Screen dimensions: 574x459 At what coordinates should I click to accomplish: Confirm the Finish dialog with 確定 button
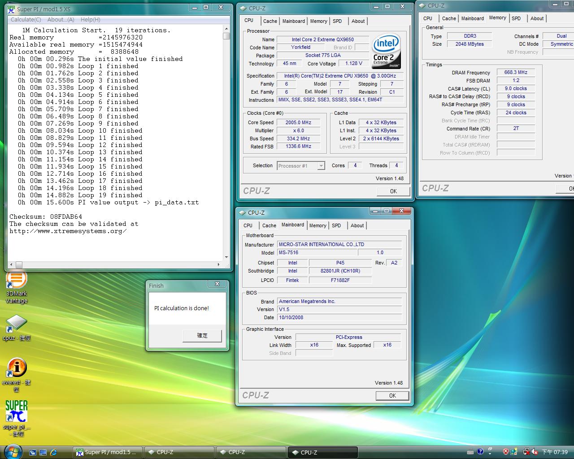point(202,336)
